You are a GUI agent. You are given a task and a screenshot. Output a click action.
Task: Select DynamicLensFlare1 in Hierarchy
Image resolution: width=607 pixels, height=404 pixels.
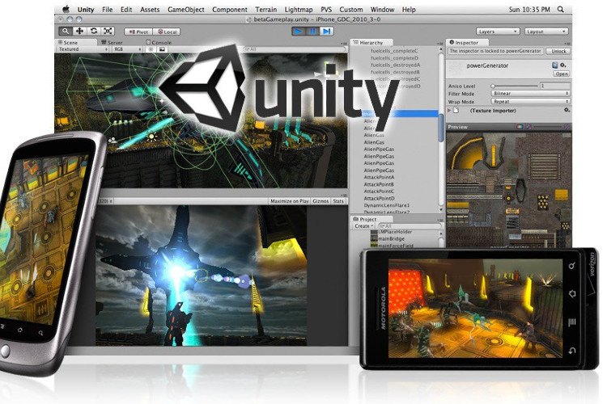click(387, 205)
